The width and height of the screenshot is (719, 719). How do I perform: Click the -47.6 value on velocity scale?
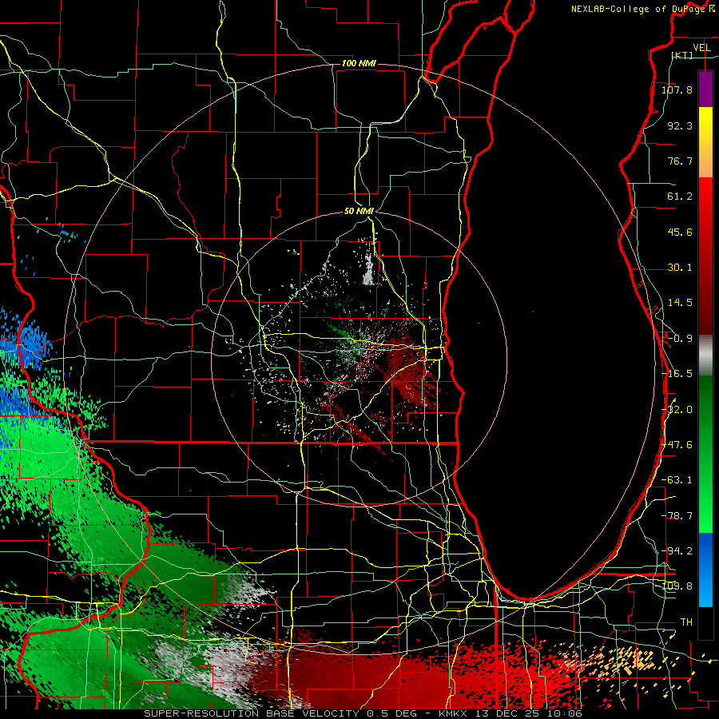(677, 445)
